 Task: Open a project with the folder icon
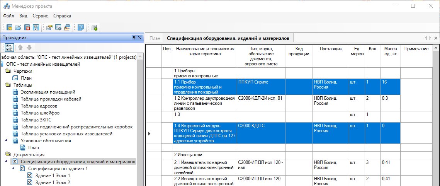[x=18, y=27]
